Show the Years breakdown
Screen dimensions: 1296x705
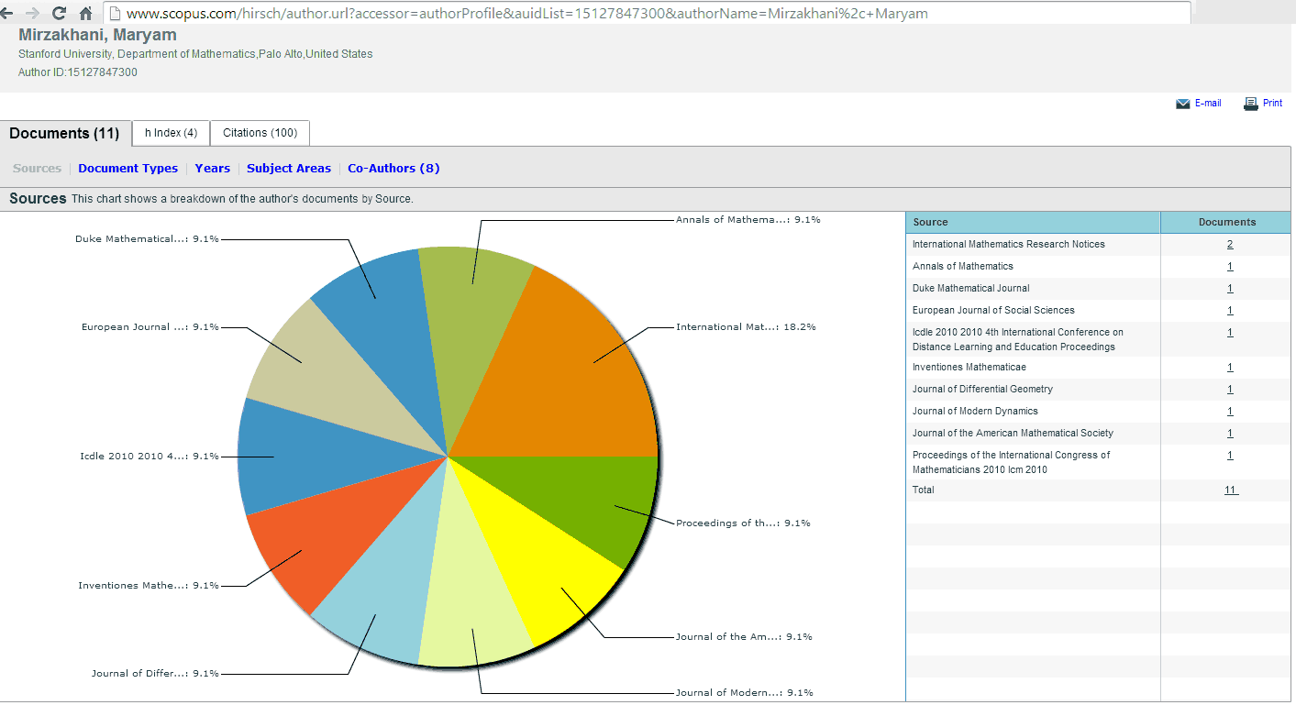212,169
